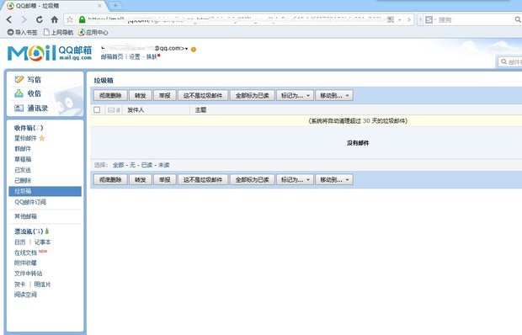Click the upper 全部标为已读 button
522x335 pixels.
pos(252,95)
